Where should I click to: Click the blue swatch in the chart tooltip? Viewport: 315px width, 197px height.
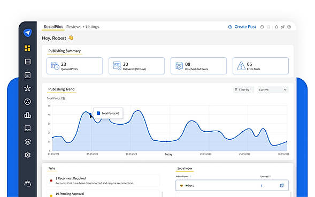tap(98, 113)
